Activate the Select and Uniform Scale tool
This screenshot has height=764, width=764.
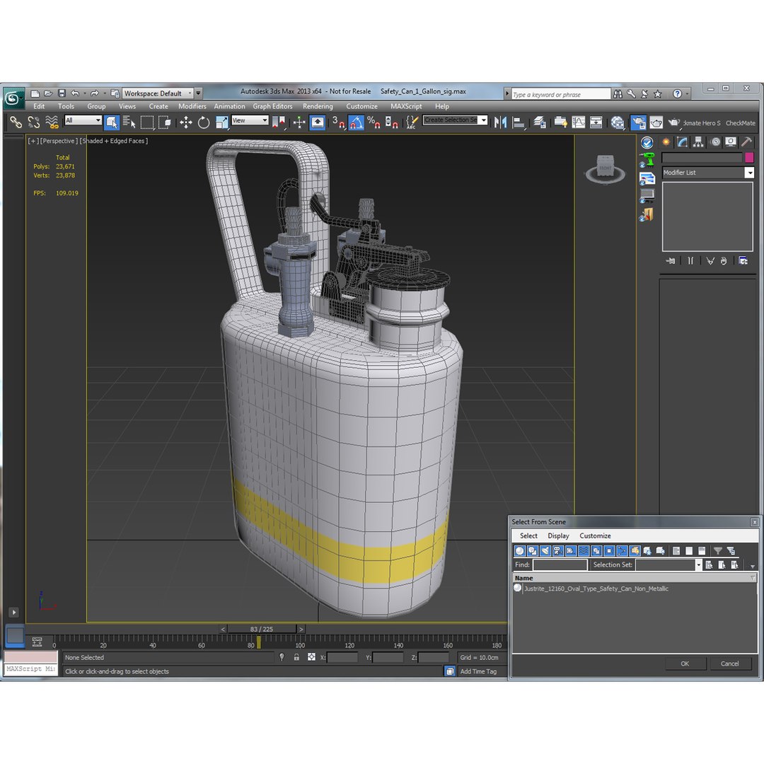point(222,122)
